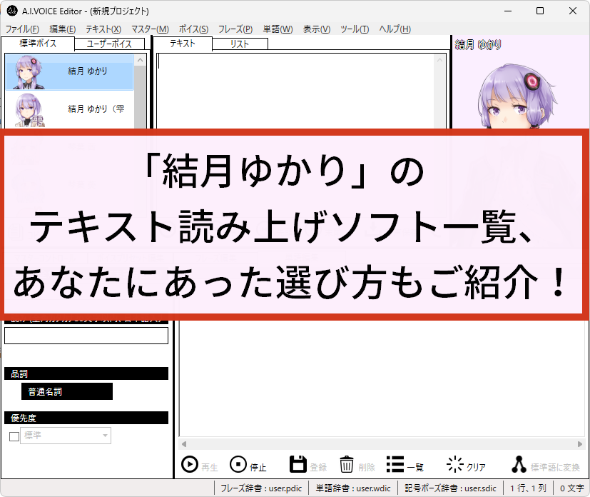
Task: Click the play (再生) icon
Action: click(190, 465)
